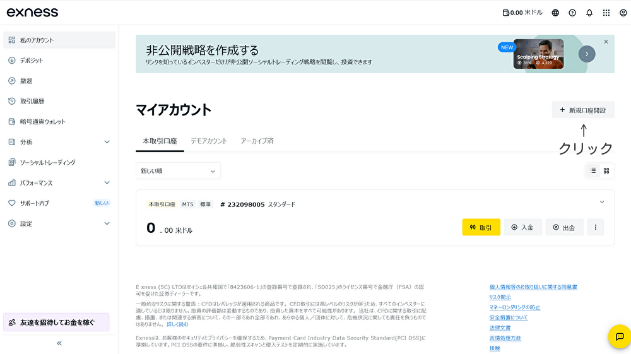
Task: Switch to デモアカウント tab
Action: click(x=209, y=141)
